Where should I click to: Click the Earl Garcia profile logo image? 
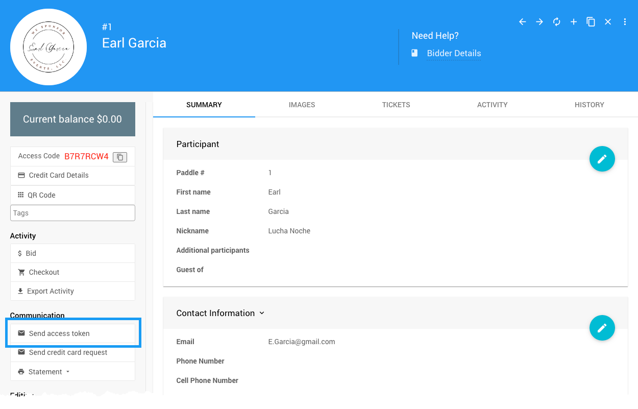coord(48,47)
